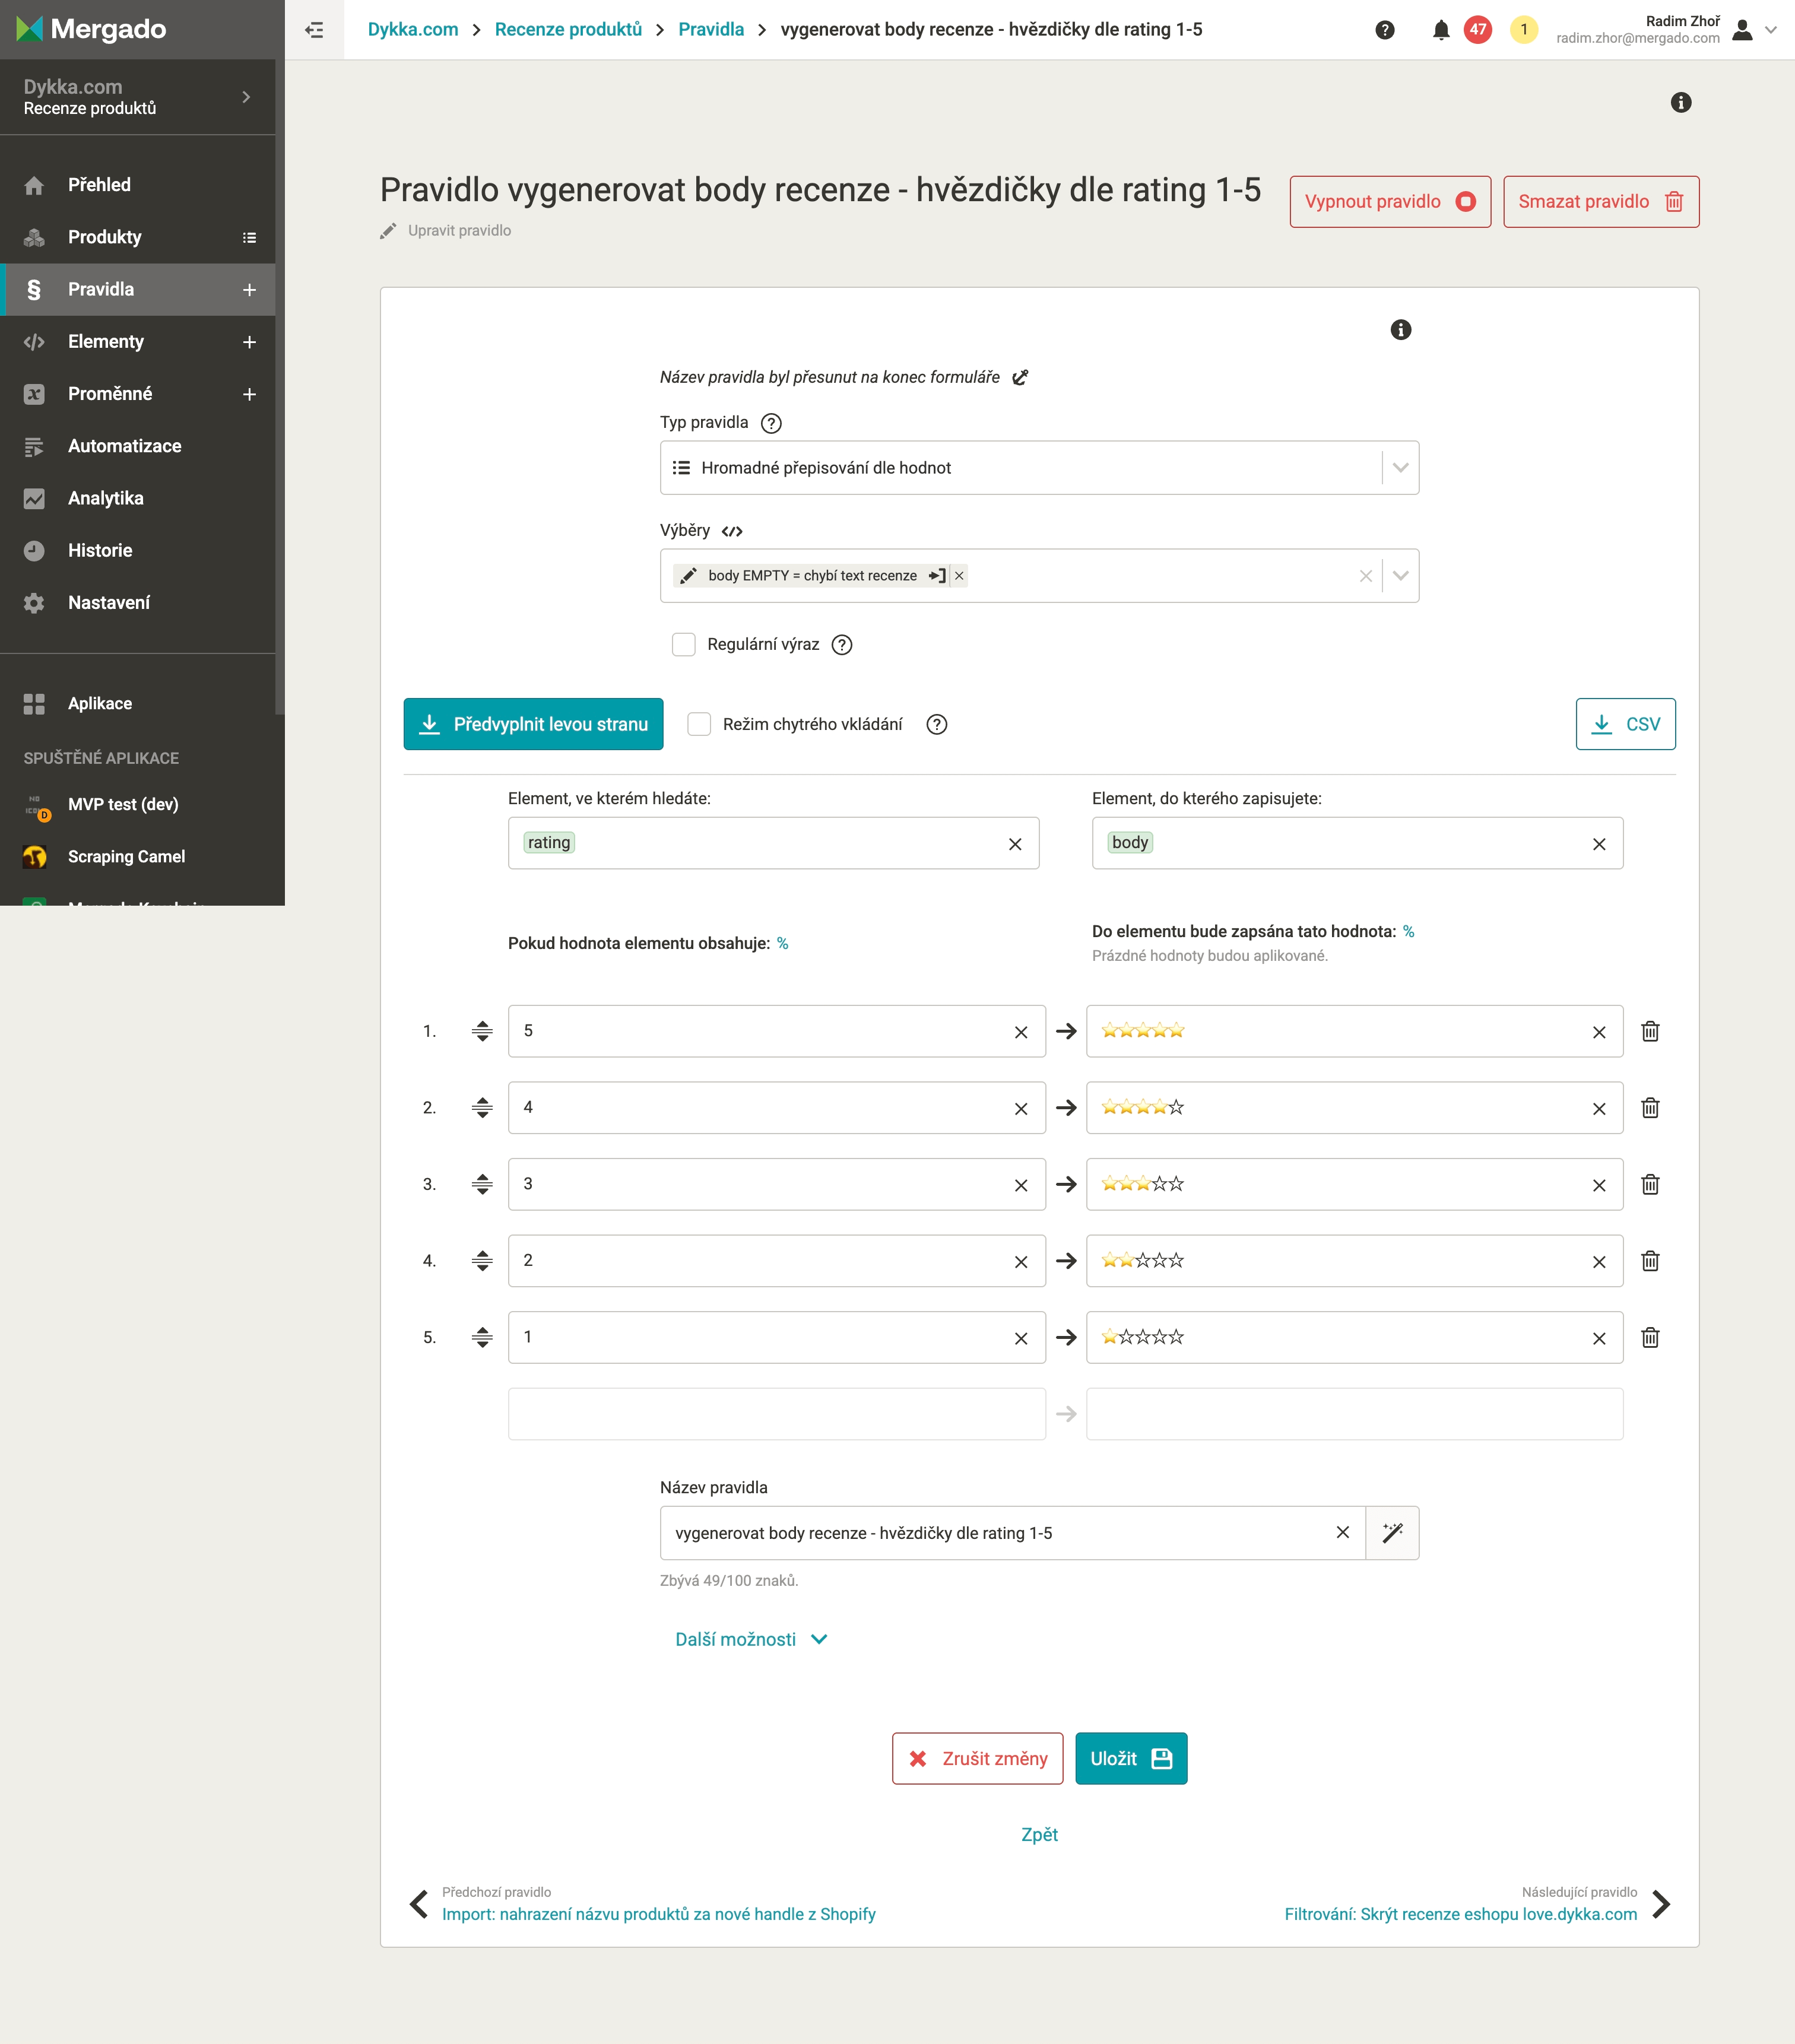
Task: Click the reorder handle for row 1
Action: 482,1031
